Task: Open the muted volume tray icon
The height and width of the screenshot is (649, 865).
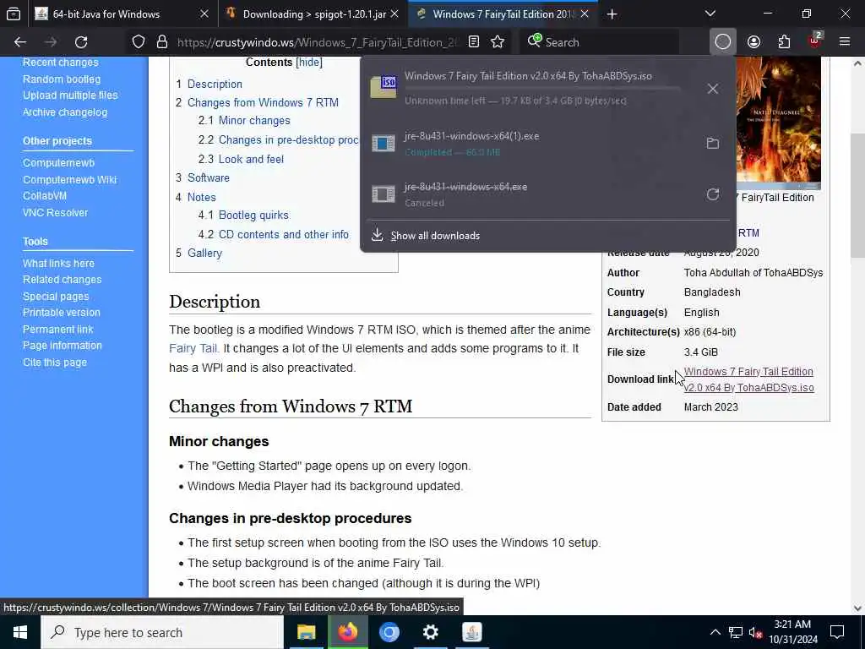Action: [755, 632]
